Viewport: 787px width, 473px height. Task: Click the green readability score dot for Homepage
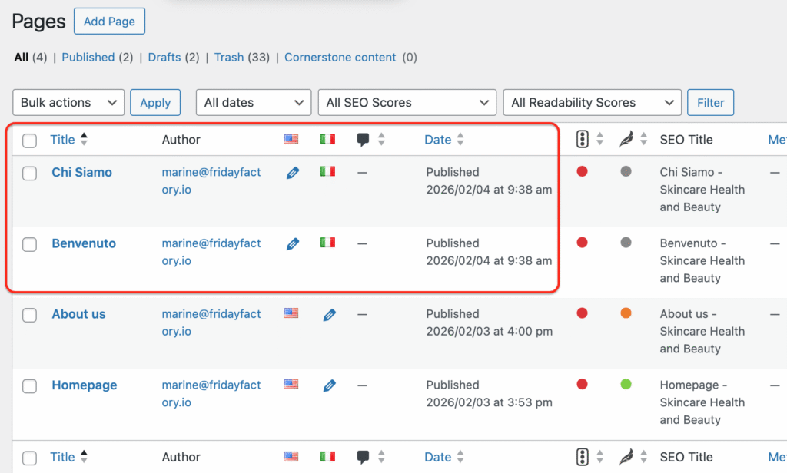pos(626,384)
